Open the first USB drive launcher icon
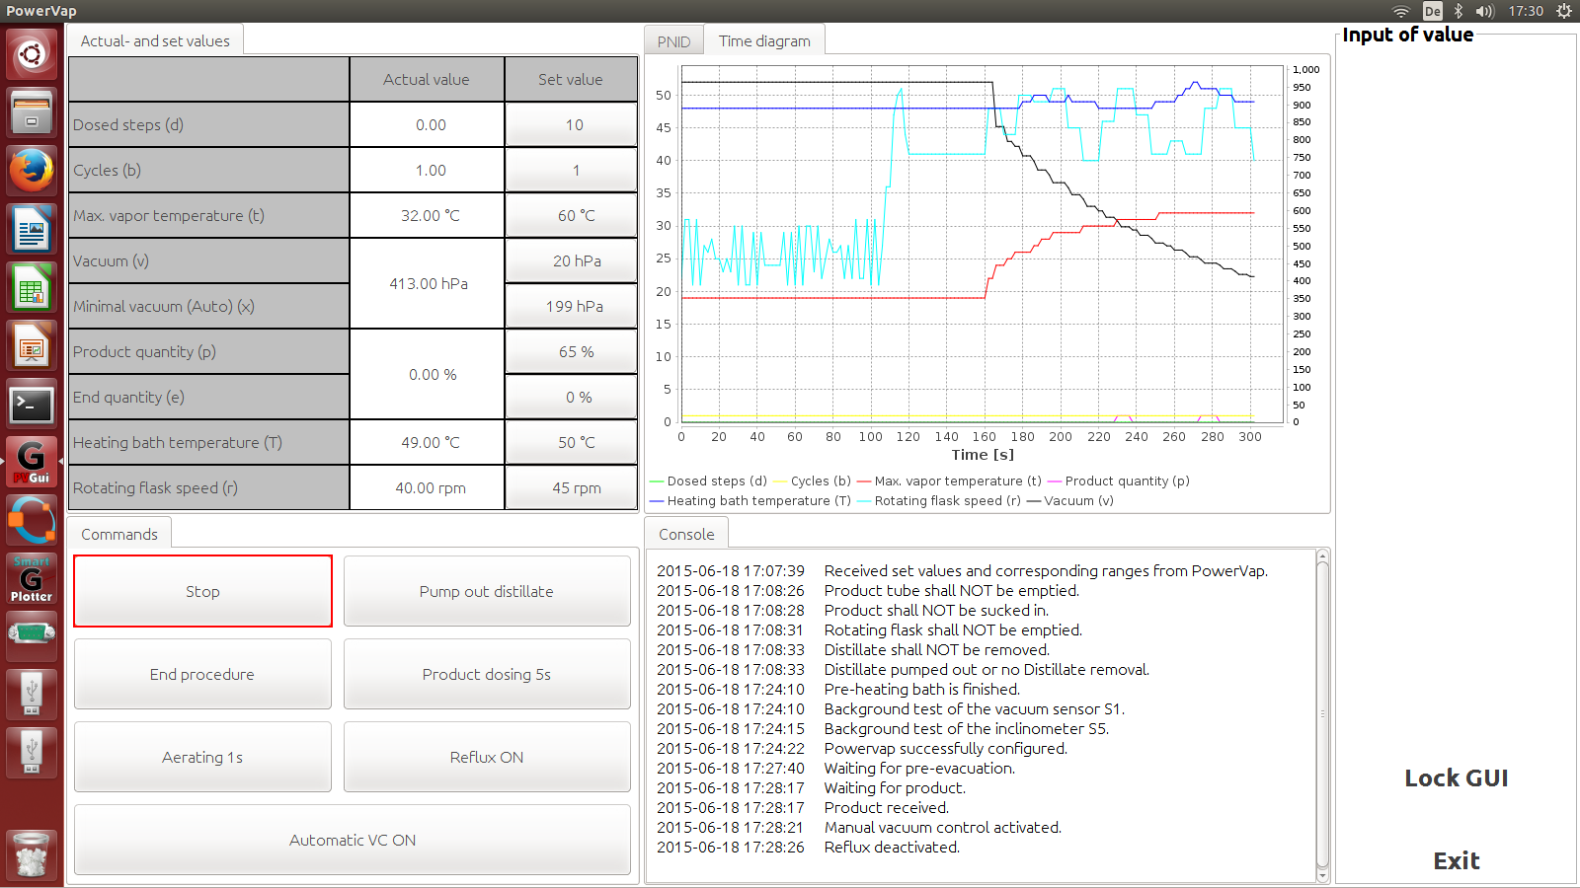The image size is (1580, 888). [32, 694]
